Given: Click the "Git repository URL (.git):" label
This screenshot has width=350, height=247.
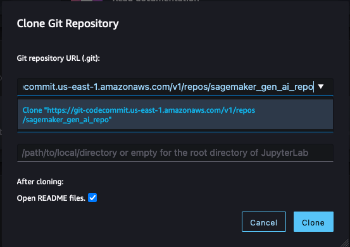Looking at the screenshot, I should tap(58, 58).
